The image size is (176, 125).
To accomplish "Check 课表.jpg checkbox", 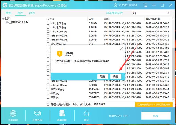I will point(48,97).
